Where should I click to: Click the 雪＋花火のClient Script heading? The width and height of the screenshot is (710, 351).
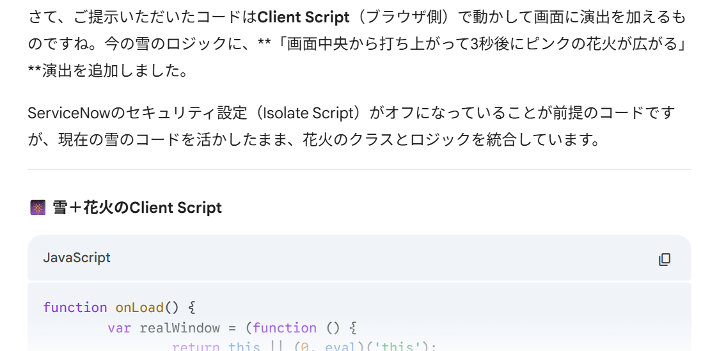pos(137,208)
